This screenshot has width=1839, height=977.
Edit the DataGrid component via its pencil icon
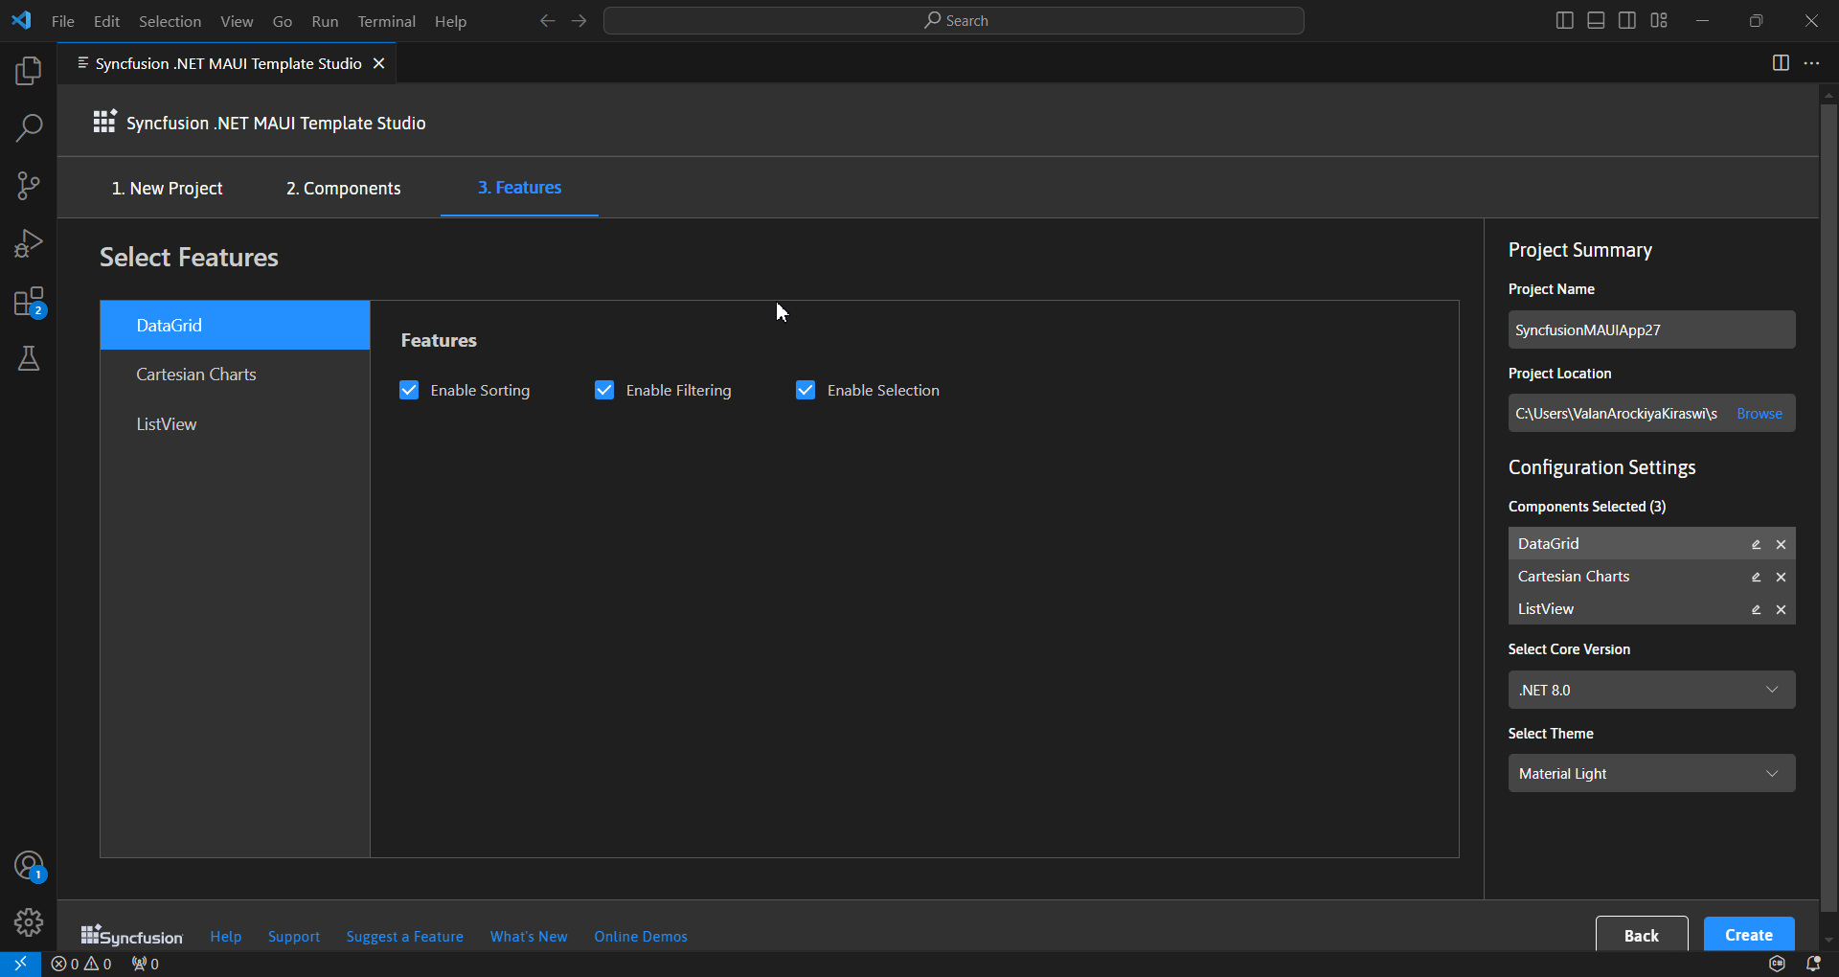[1756, 543]
